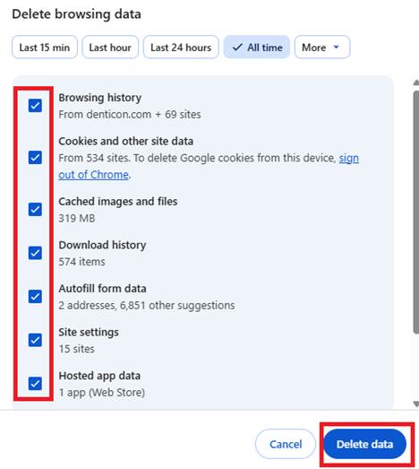Image resolution: width=419 pixels, height=469 pixels.
Task: Click the checkmark icon on All time
Action: pos(237,48)
